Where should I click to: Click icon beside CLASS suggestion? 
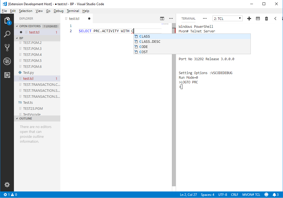tap(136, 36)
